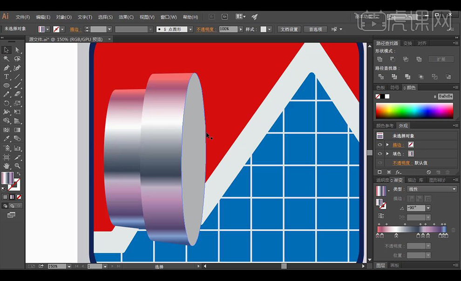The height and width of the screenshot is (281, 461).
Task: Select the Eraser tool
Action: pos(17,94)
